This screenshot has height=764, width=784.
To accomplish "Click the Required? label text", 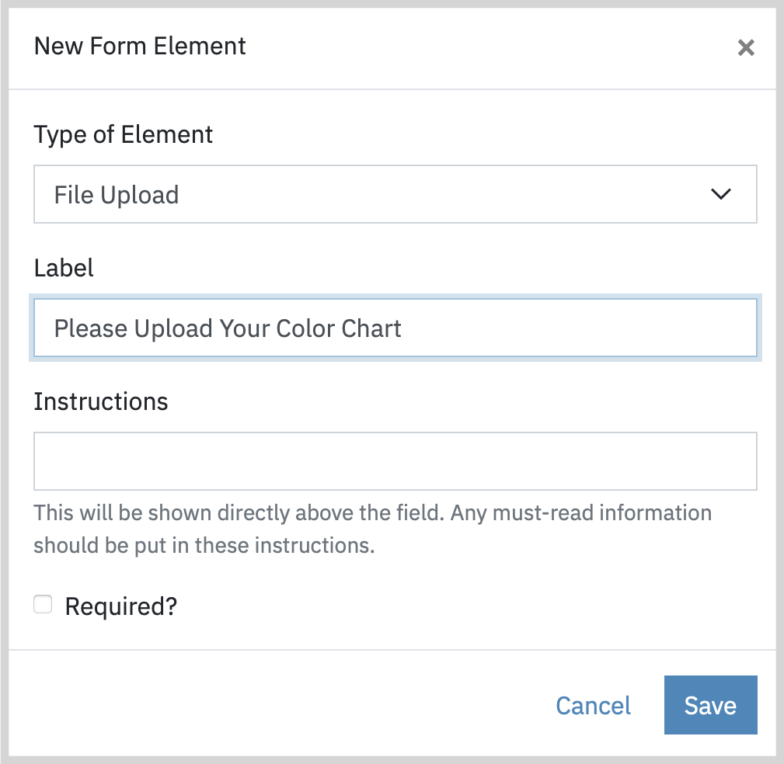I will (x=121, y=606).
